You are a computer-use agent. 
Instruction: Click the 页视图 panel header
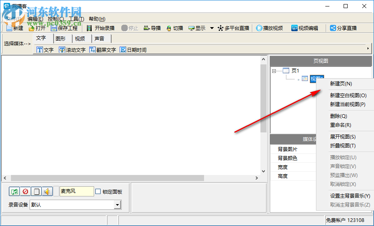click(x=320, y=61)
